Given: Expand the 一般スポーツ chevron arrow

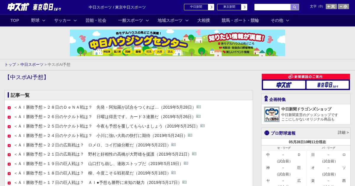Looking at the screenshot, I should [147, 20].
